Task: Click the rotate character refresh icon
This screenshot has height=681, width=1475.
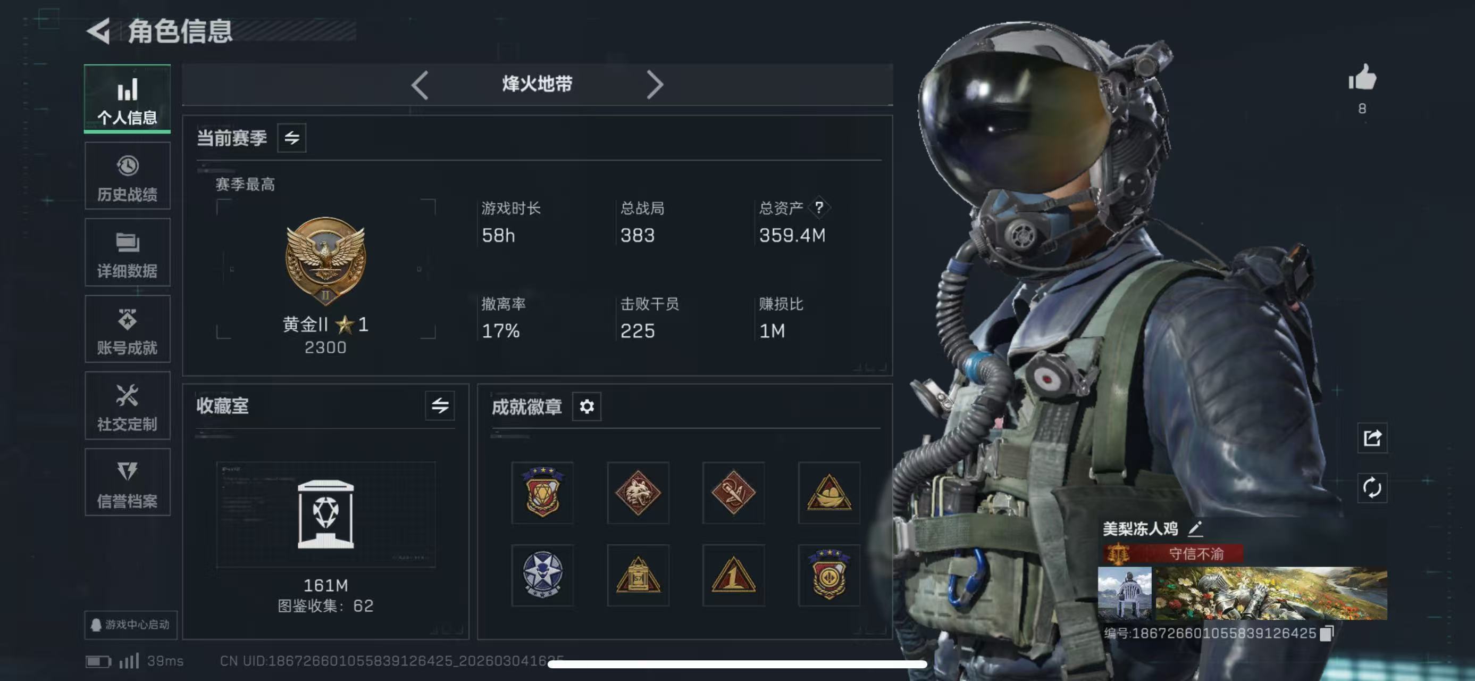Action: (1372, 488)
